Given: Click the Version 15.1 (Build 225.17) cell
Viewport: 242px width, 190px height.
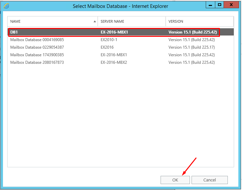Looking at the screenshot, I should [x=192, y=47].
